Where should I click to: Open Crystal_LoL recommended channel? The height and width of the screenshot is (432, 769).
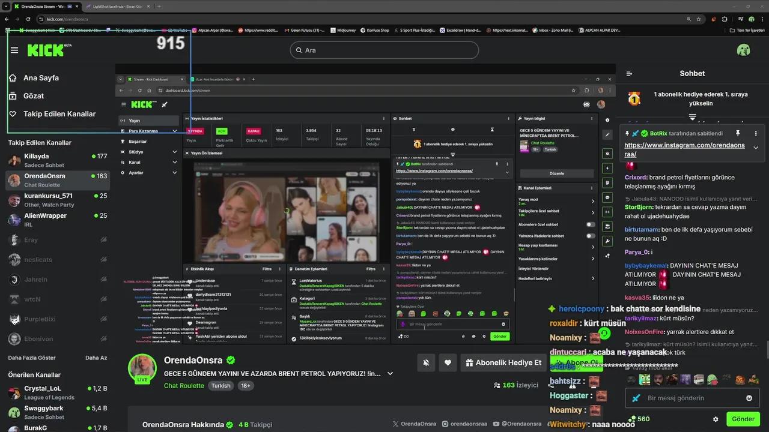tap(58, 392)
